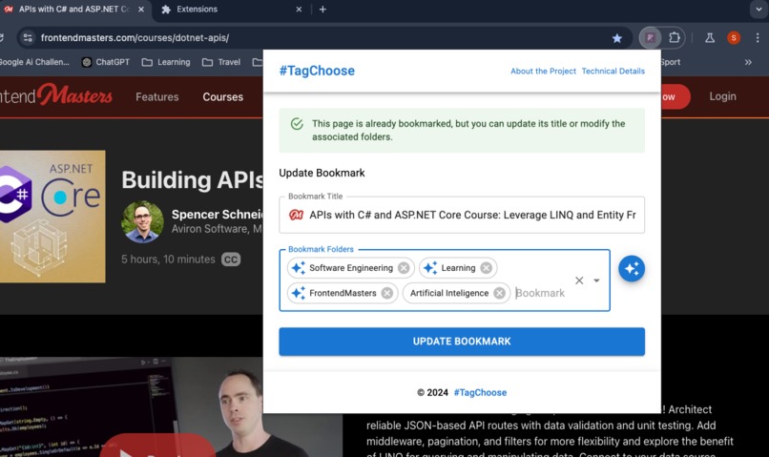Screen dimensions: 769x457
Task: Click the Spencer Schneidenbach instructor photo
Action: point(142,221)
